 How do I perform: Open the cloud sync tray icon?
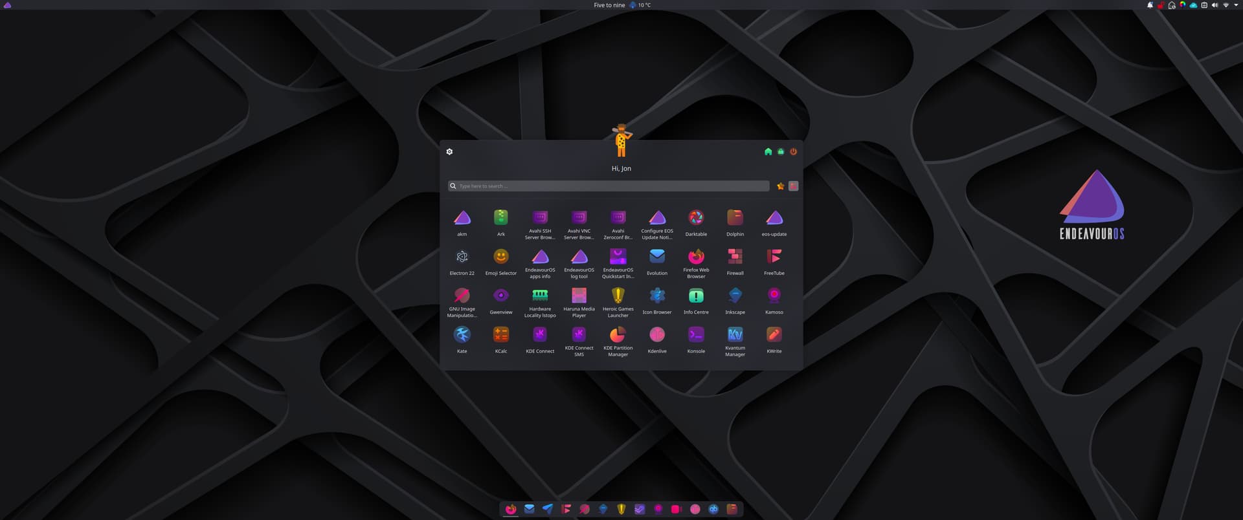point(1193,5)
